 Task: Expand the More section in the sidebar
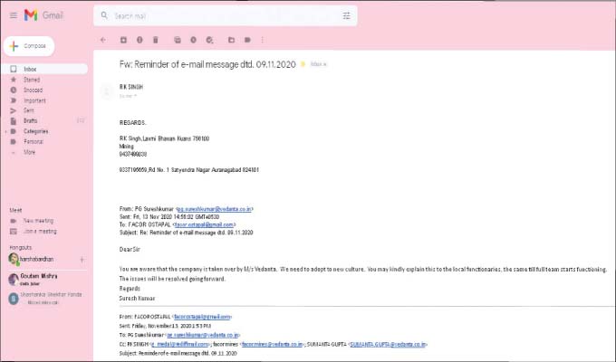(29, 152)
